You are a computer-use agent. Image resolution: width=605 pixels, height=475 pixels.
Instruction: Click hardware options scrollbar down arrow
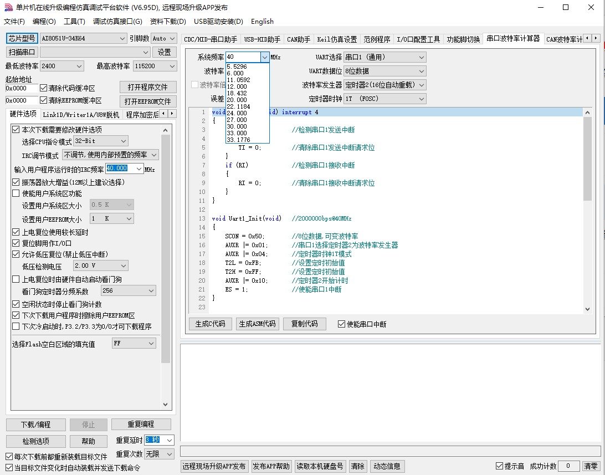click(x=166, y=405)
